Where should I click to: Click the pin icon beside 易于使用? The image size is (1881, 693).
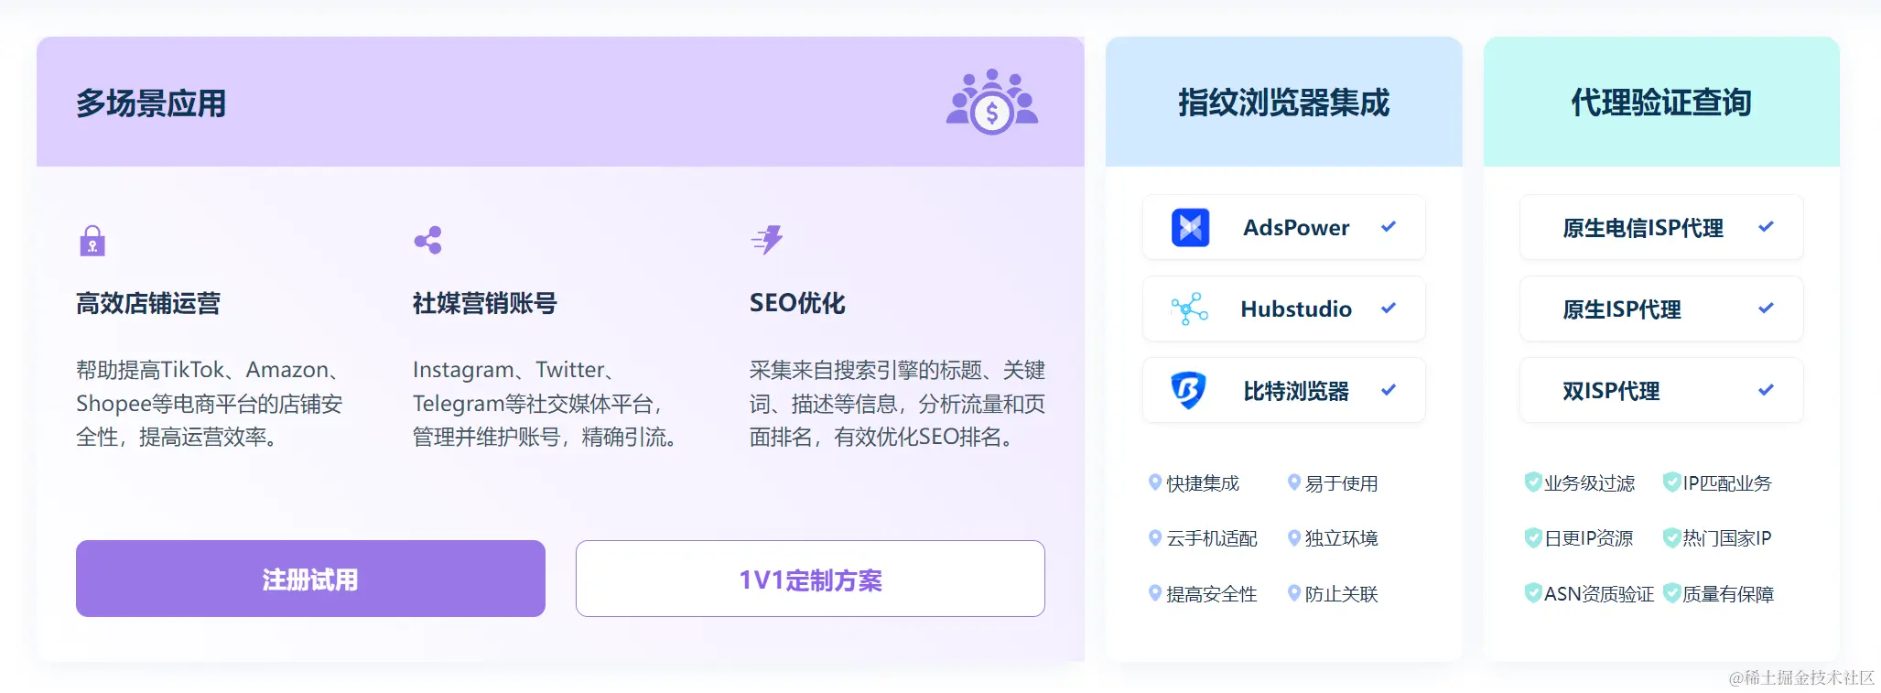point(1294,482)
